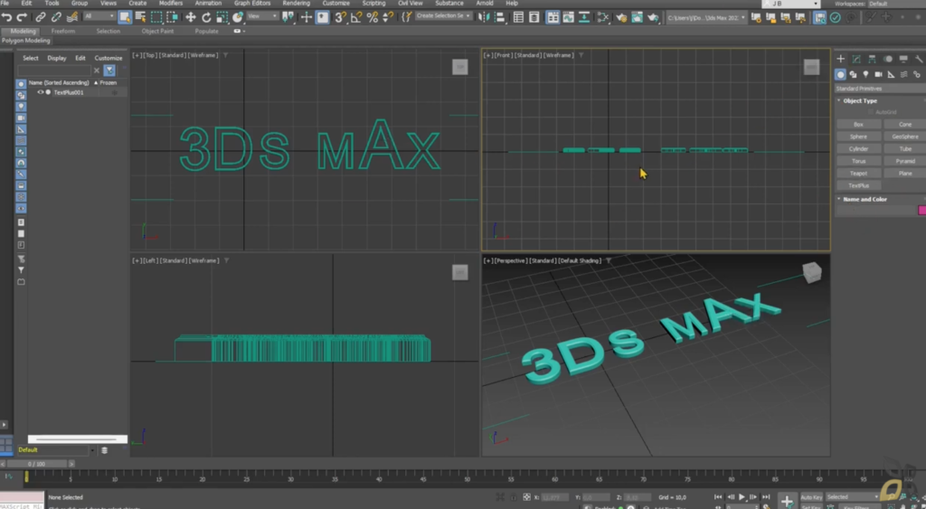Toggle Auto Key mode

(x=811, y=497)
